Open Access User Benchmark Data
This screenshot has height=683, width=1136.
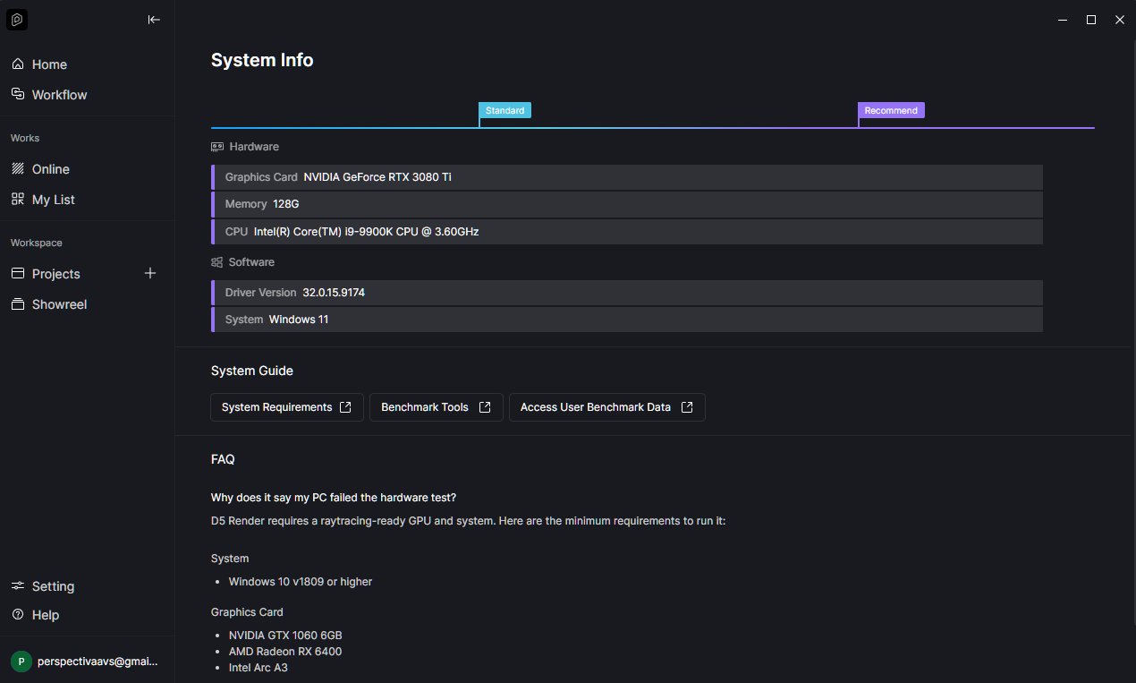(x=606, y=407)
